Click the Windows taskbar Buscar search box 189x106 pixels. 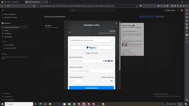point(19,104)
